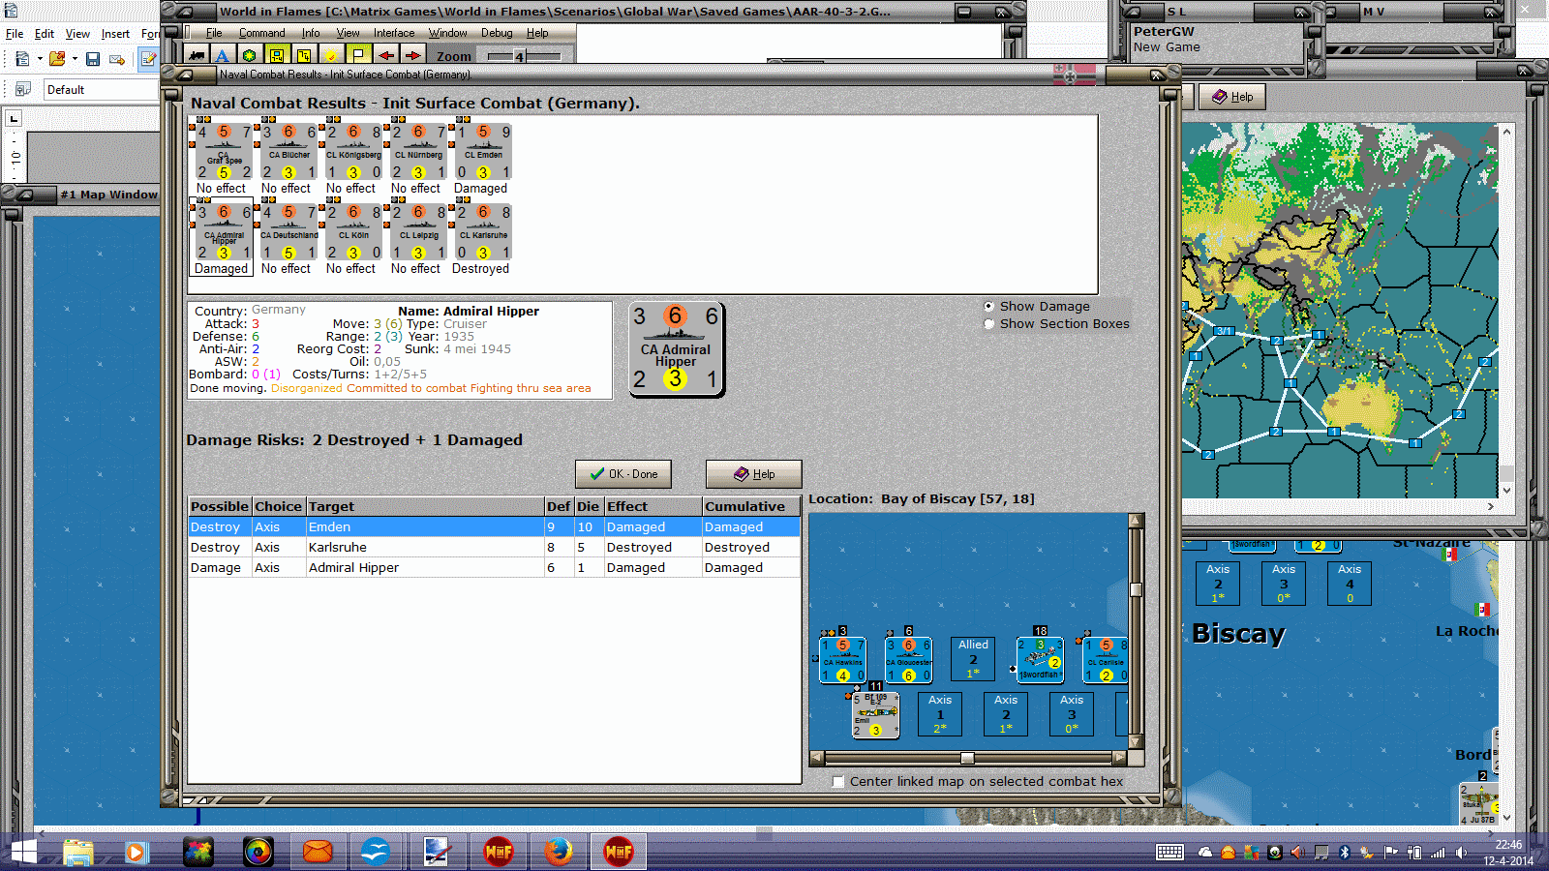Click the Bf 109 Emil aircraft counter
The height and width of the screenshot is (871, 1549).
[875, 715]
